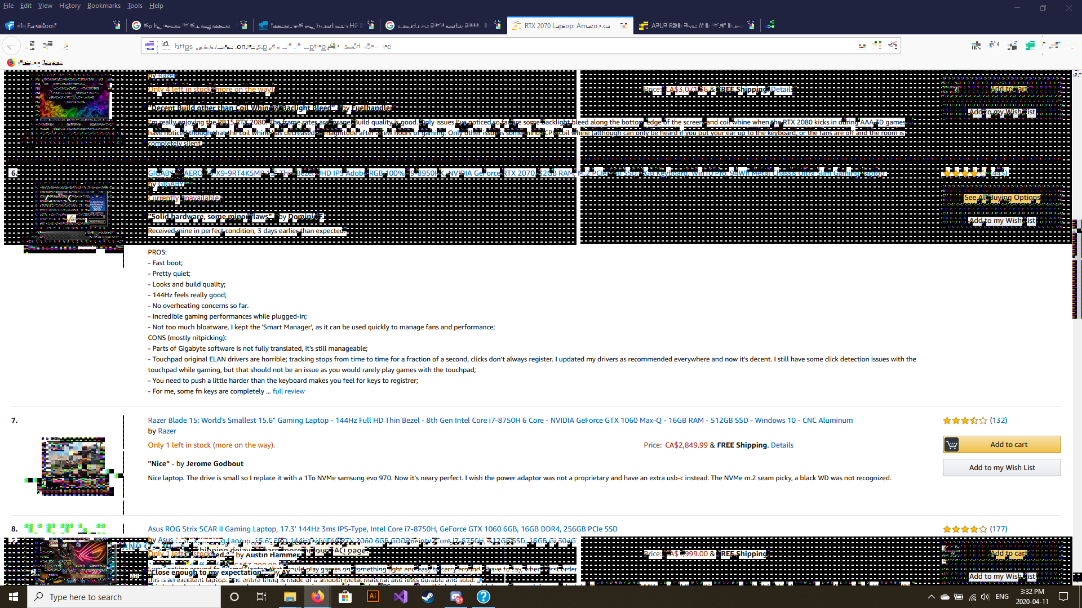Open the Bookmarks menu
Image resolution: width=1082 pixels, height=608 pixels.
(x=104, y=5)
